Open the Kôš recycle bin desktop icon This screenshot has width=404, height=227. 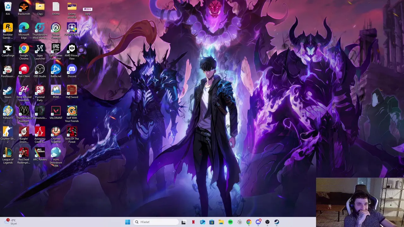pos(8,9)
